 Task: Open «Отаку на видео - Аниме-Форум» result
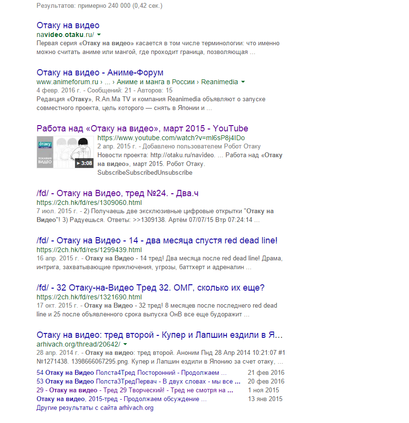pyautogui.click(x=100, y=73)
